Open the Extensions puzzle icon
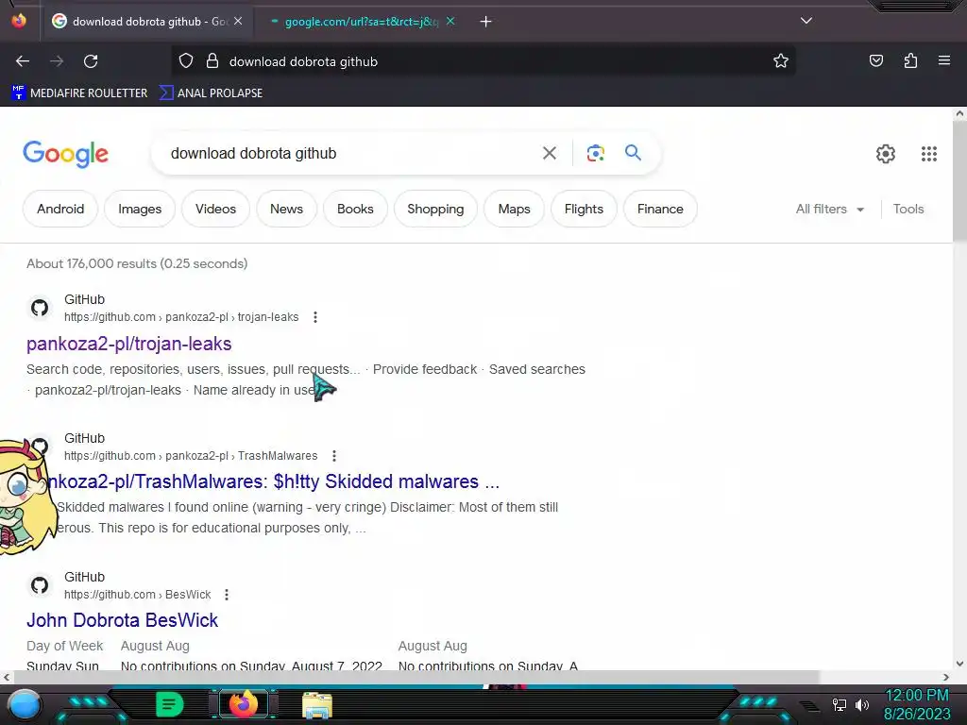 click(x=910, y=61)
